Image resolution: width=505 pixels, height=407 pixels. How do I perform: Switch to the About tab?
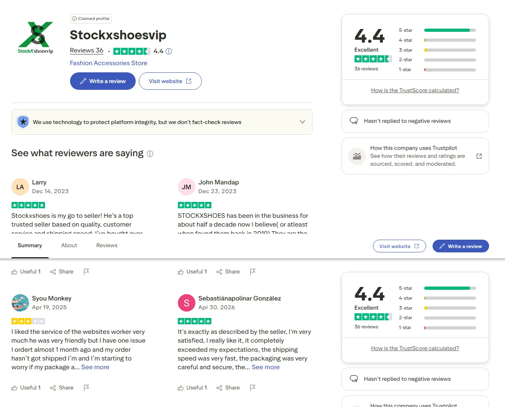click(x=69, y=246)
